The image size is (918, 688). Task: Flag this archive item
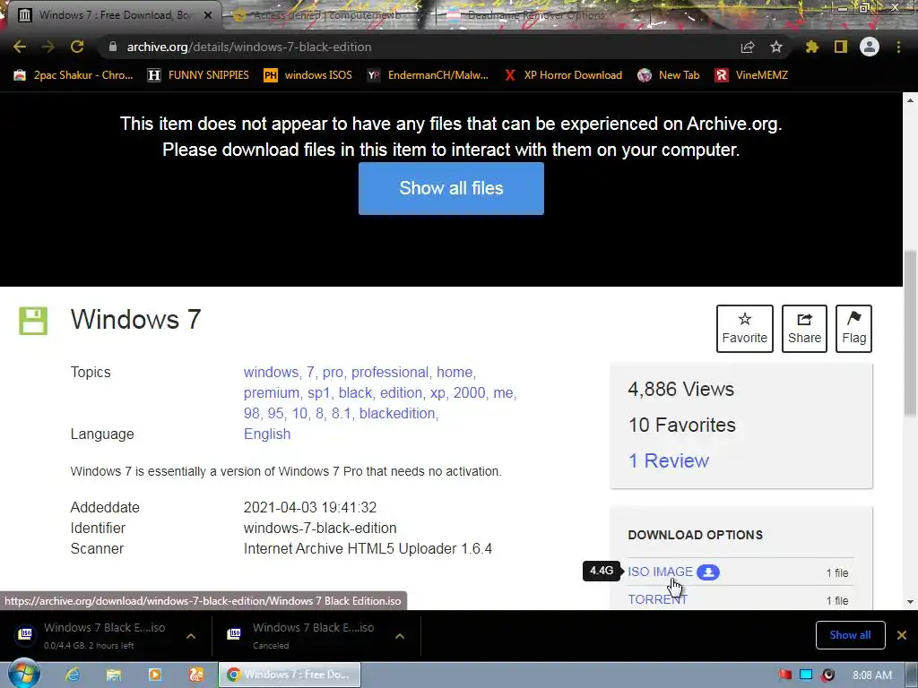click(x=853, y=328)
